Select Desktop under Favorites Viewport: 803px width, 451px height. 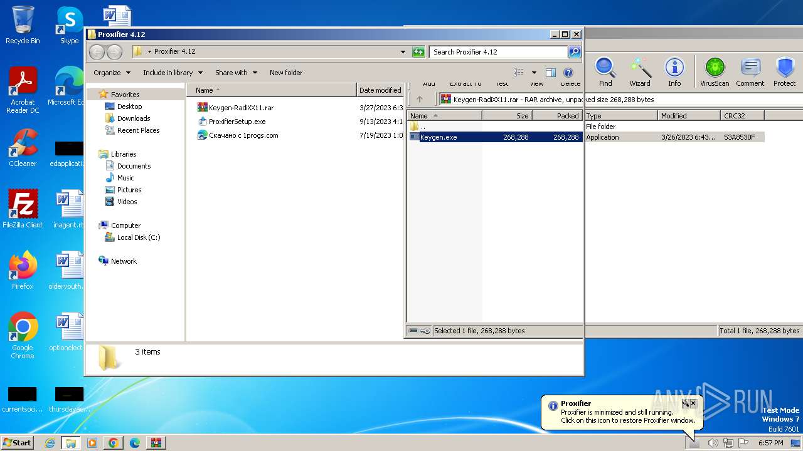pyautogui.click(x=124, y=106)
